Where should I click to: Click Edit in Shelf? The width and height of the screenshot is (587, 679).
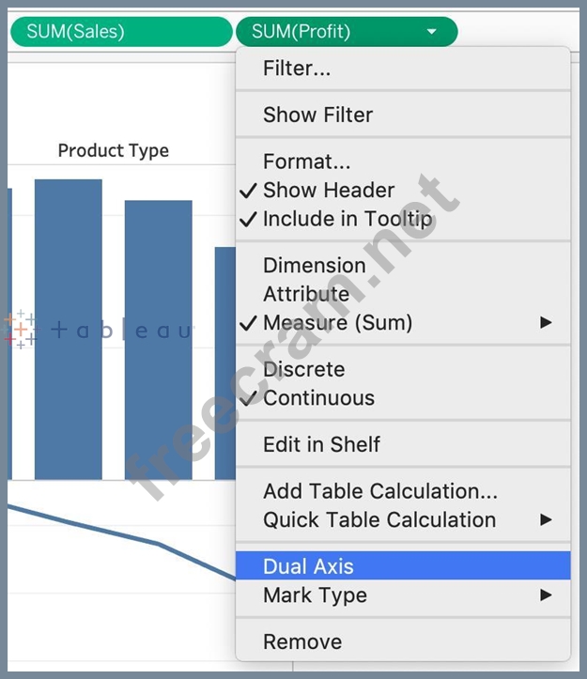coord(321,445)
